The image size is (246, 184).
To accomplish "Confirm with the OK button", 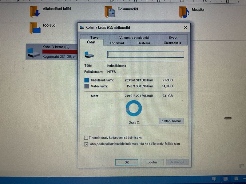I will pos(127,162).
